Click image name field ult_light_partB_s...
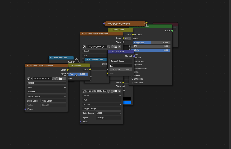Viewport: 231px width, 149px height. tap(97, 47)
